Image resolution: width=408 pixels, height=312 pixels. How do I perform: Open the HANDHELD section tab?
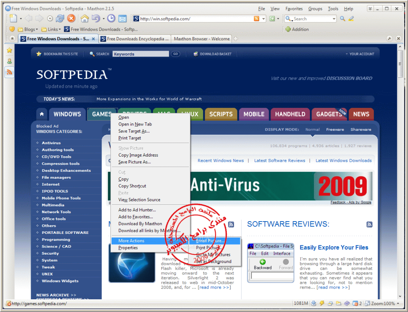click(290, 114)
